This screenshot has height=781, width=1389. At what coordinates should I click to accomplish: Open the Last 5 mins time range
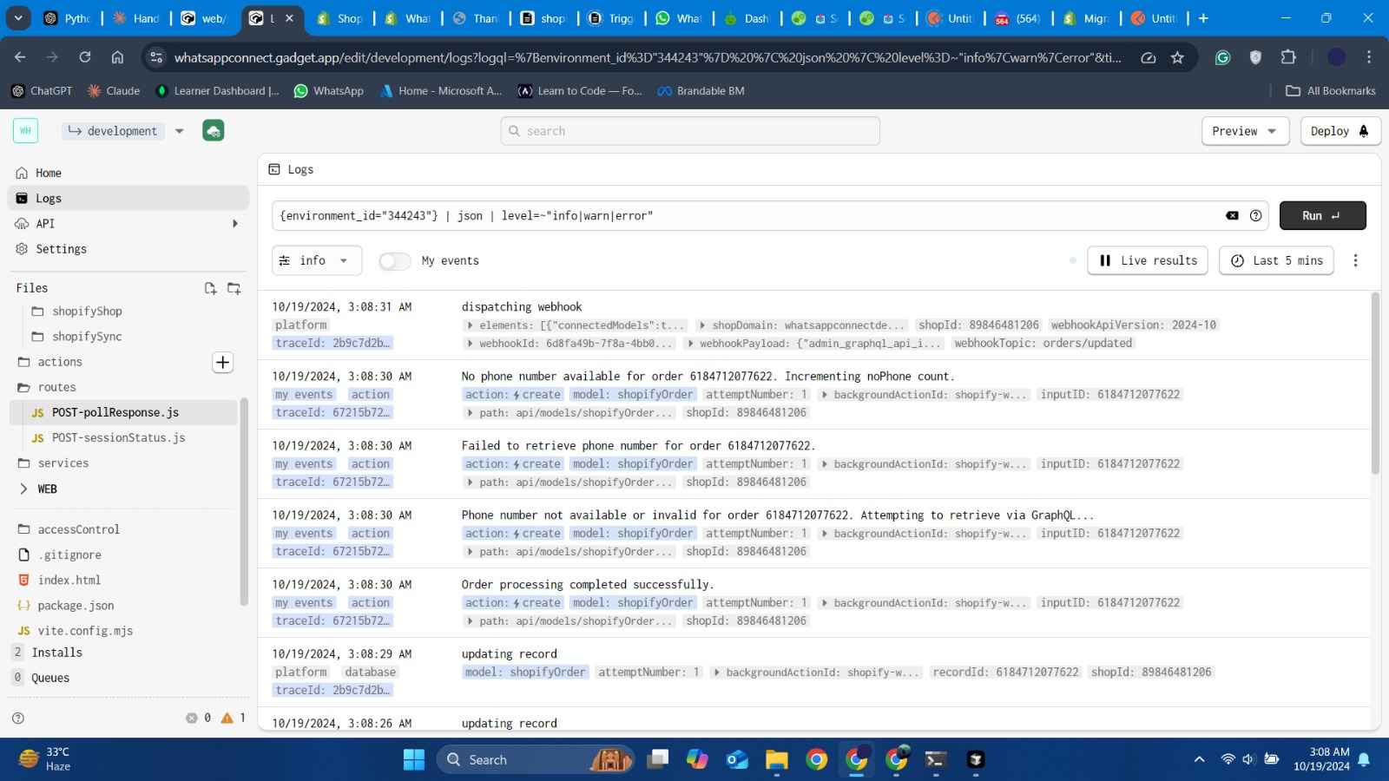tap(1276, 260)
